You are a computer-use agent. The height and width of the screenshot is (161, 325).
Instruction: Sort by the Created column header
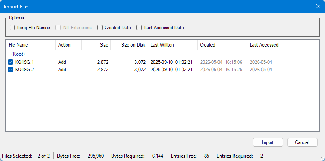[222, 45]
